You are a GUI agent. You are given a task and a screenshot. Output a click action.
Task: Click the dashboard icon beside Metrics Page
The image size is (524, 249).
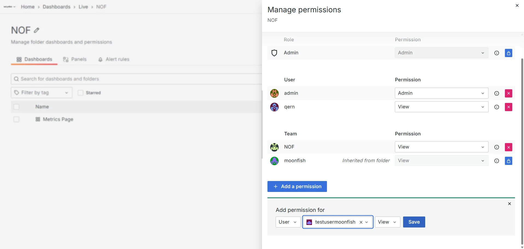point(38,119)
